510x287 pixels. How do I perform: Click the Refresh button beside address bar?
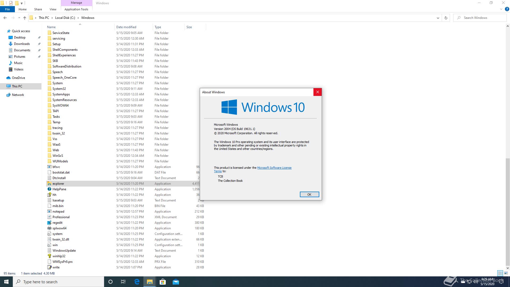pos(446,18)
